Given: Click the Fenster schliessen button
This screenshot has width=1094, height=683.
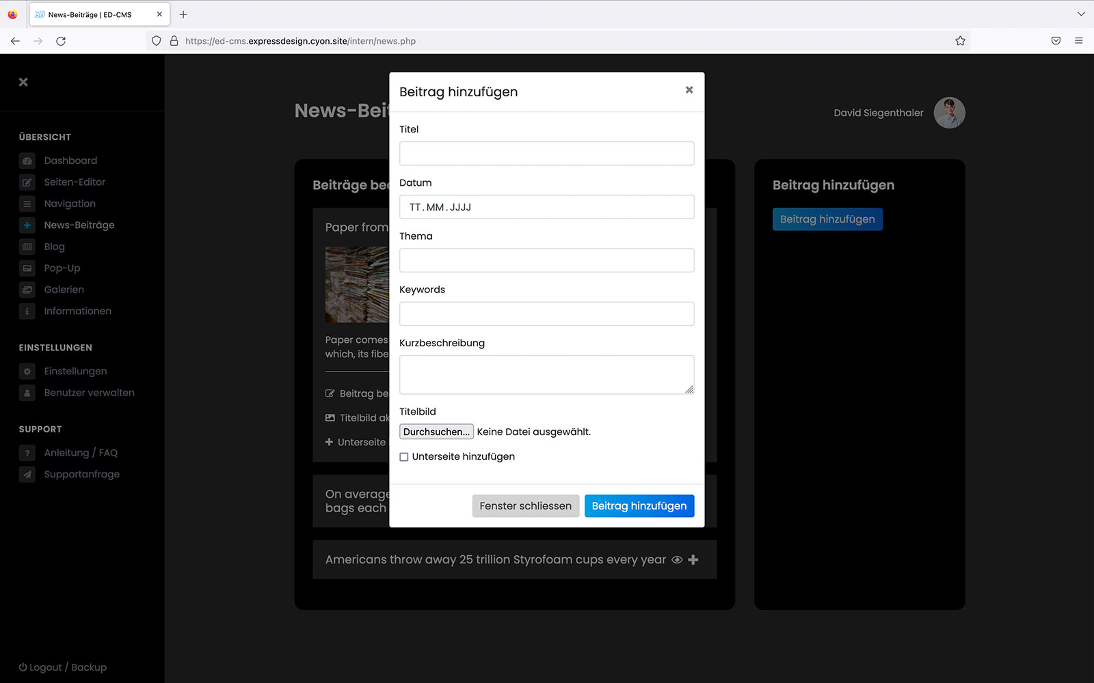Looking at the screenshot, I should click(525, 506).
